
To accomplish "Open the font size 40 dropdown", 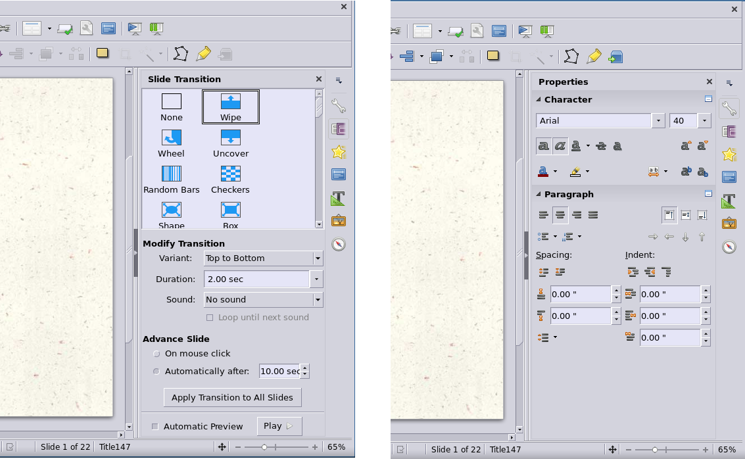I will click(x=704, y=121).
